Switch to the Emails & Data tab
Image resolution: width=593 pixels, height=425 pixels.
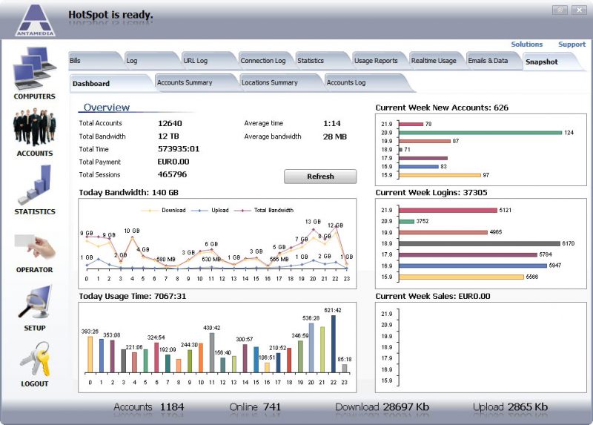coord(488,61)
